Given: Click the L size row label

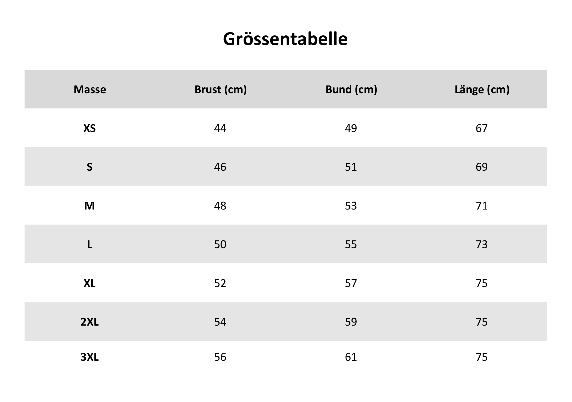Looking at the screenshot, I should click(x=90, y=244).
